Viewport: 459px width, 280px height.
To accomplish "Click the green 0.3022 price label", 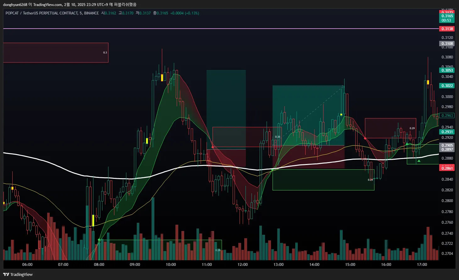I will [x=447, y=86].
